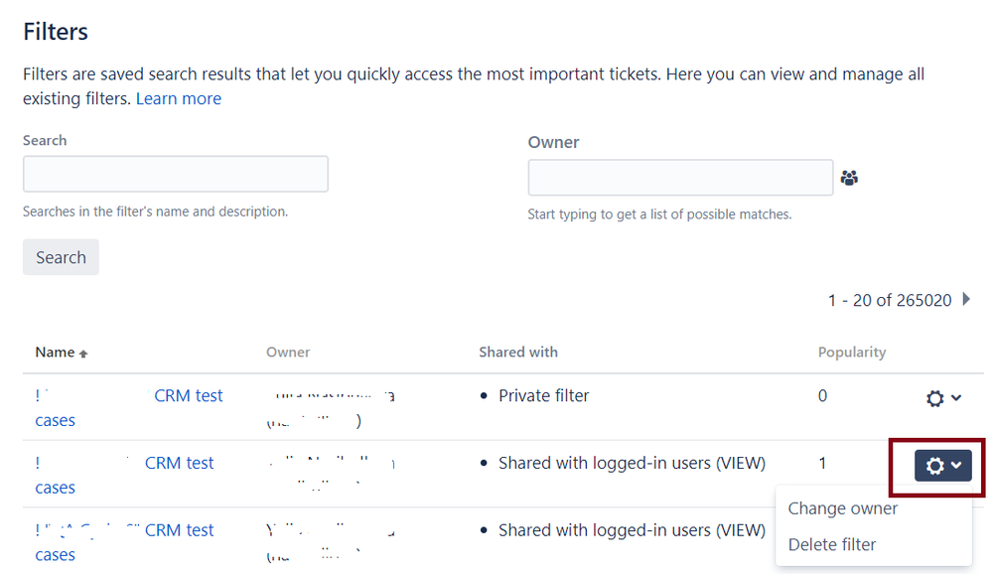The height and width of the screenshot is (574, 992).
Task: Choose Delete filter in the actions menu
Action: click(x=832, y=544)
